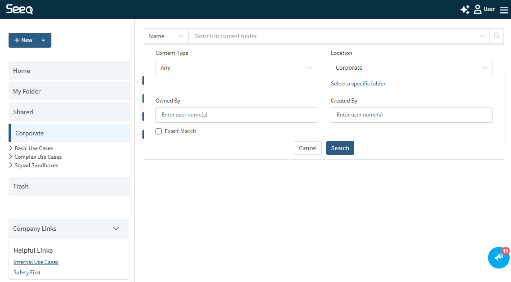Open the Location dropdown
Screen dimensions: 511x282
pyautogui.click(x=411, y=68)
